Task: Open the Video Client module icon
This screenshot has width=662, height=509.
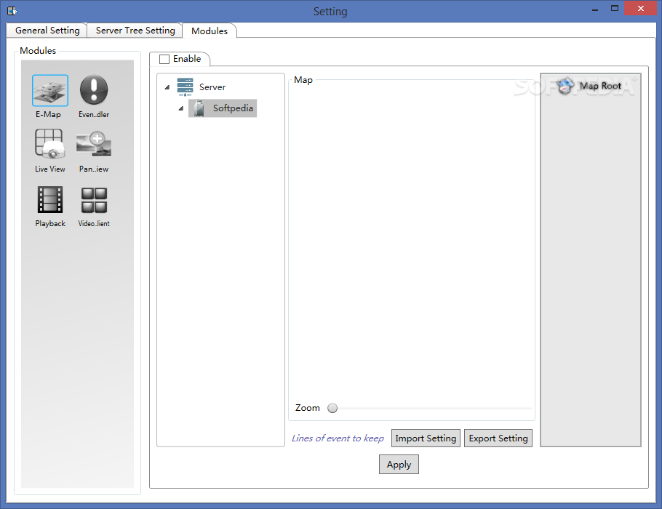Action: (x=94, y=200)
